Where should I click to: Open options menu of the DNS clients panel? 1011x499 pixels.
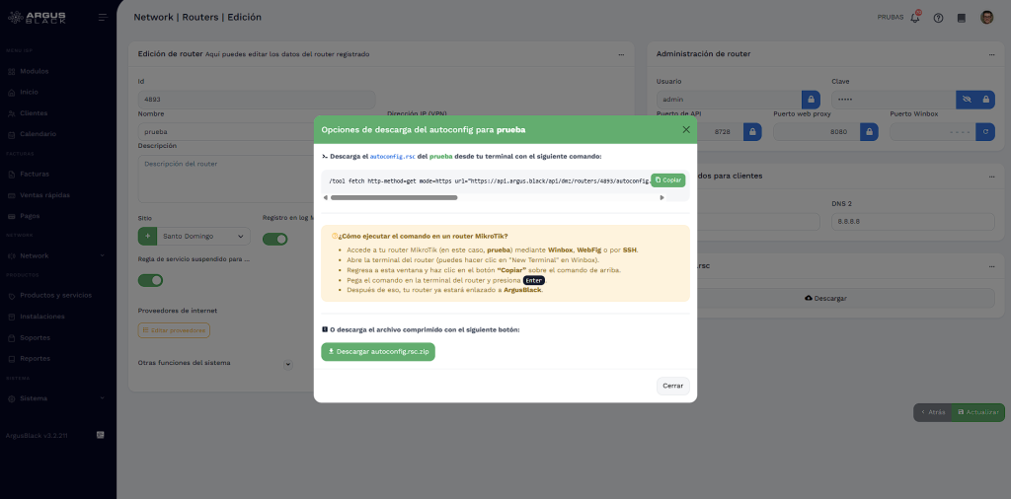991,176
